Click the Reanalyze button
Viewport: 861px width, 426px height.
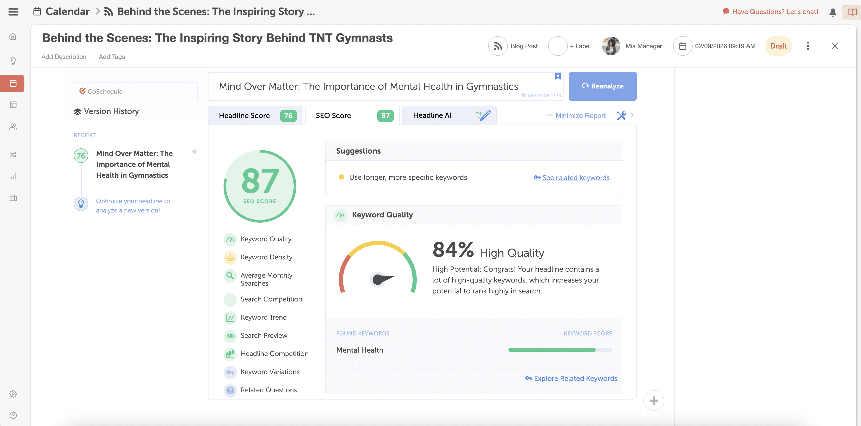(x=603, y=86)
